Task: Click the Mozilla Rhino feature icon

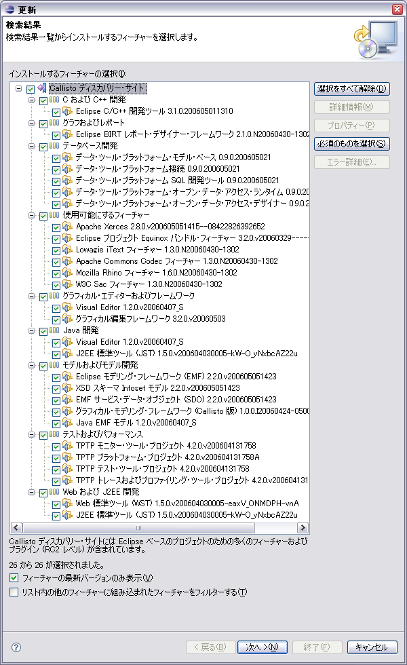Action: click(67, 273)
